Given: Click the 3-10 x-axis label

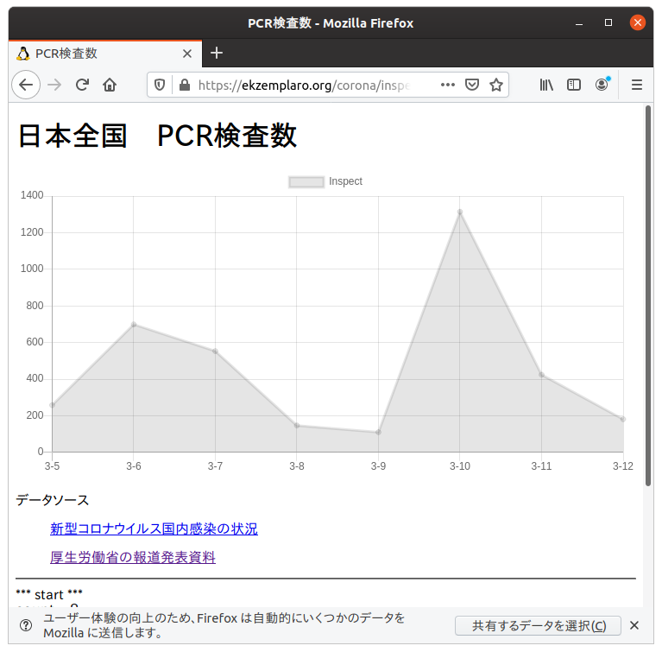Looking at the screenshot, I should pyautogui.click(x=460, y=466).
